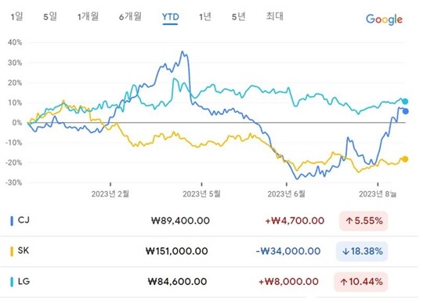423x303 pixels.
Task: Click the LG line endpoint dot
Action: tap(405, 102)
